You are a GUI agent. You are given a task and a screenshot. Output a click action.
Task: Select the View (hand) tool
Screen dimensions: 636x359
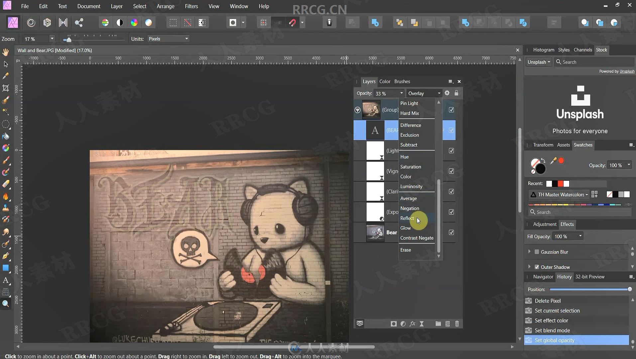[x=6, y=52]
